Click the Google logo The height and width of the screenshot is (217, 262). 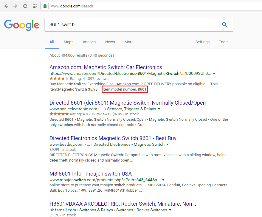click(22, 25)
